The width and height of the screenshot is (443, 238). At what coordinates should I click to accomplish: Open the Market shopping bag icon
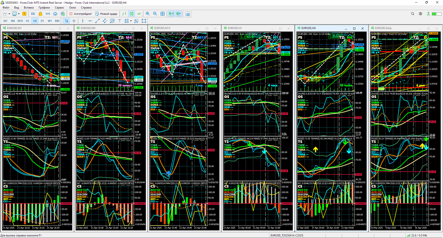tap(41, 14)
